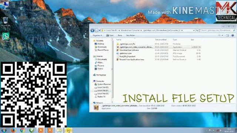Switch to the Explorer window taskbar button
The width and height of the screenshot is (237, 133).
(x=59, y=130)
